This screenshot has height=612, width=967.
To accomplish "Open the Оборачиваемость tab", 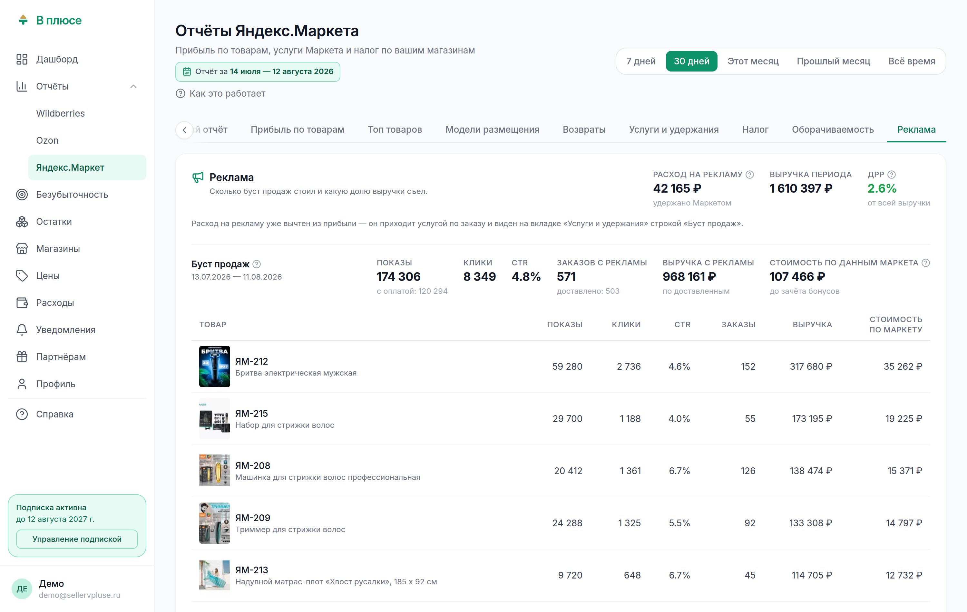I will pos(833,129).
